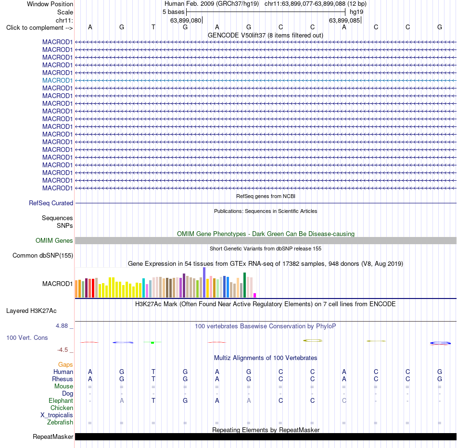
Task: Open '100 vertebrates Basewise Conservation by PhyloP' title
Action: pos(266,326)
